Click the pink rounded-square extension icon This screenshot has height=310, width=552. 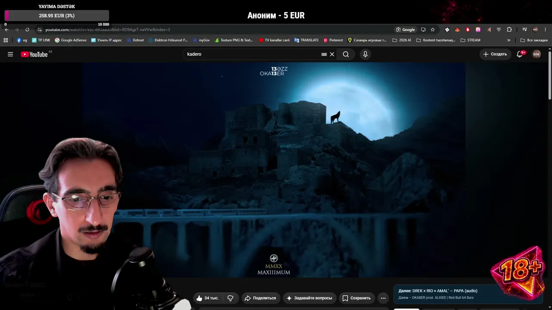point(478,30)
